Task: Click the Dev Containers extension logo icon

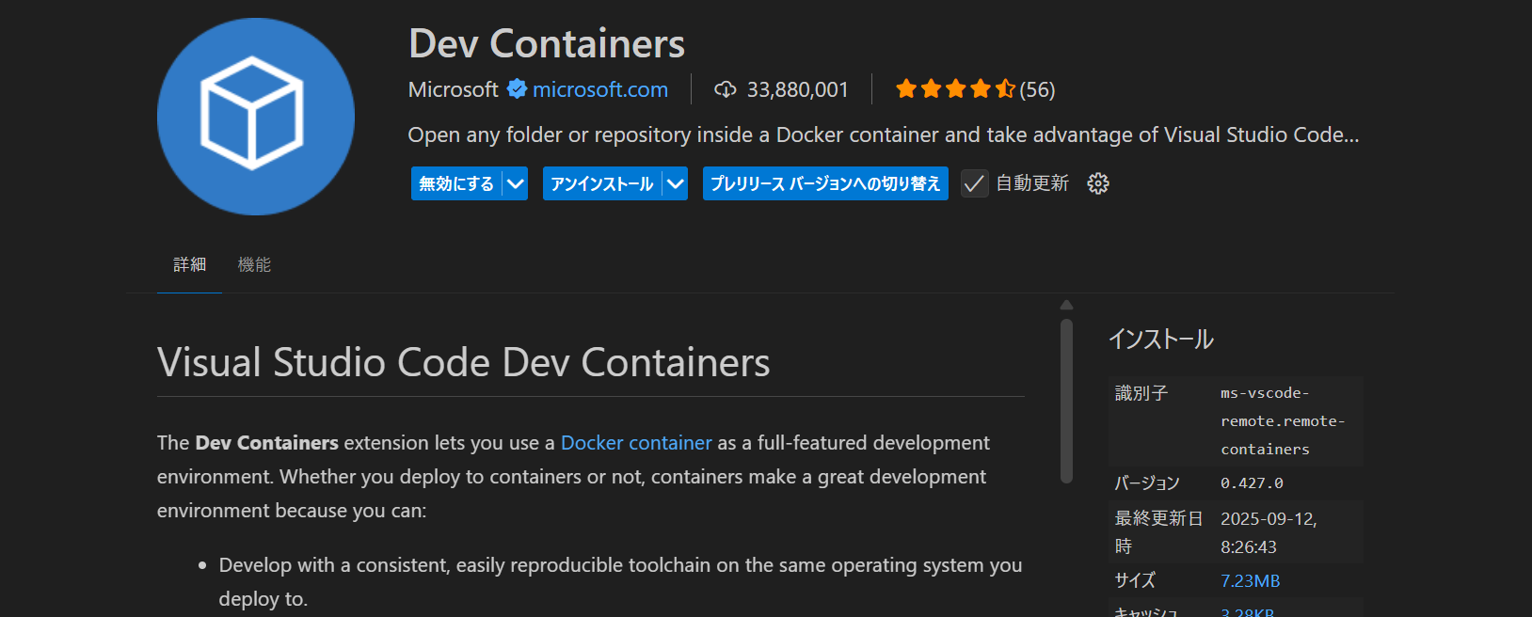Action: click(x=255, y=117)
